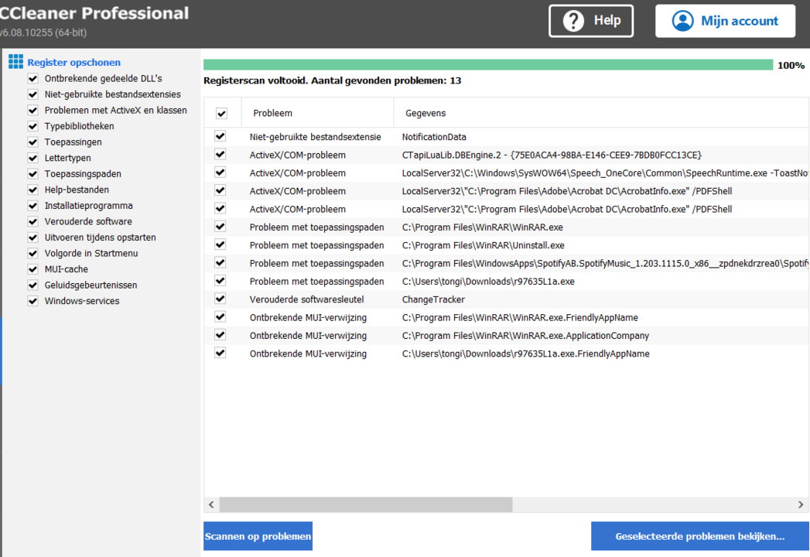Viewport: 810px width, 557px height.
Task: Toggle the Typebibliotheken checkbox
Action: click(x=32, y=126)
